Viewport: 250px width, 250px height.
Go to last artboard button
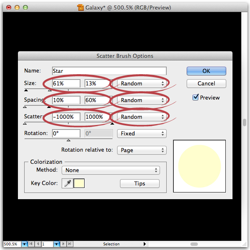(70, 244)
